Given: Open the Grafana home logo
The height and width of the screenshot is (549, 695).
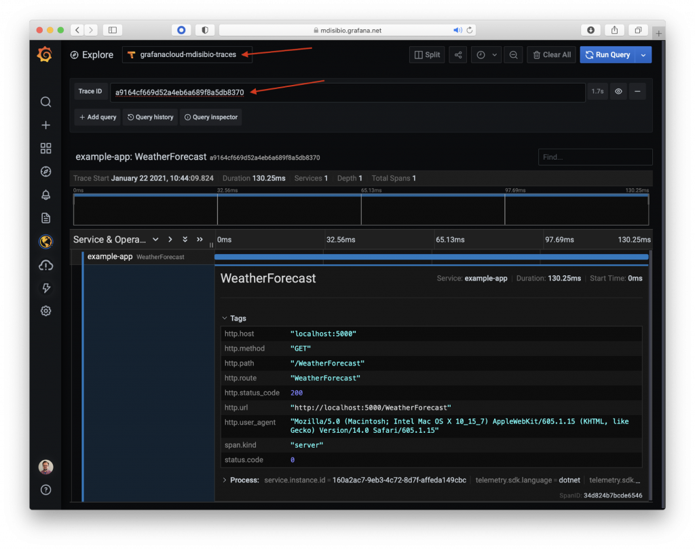Looking at the screenshot, I should 45,54.
